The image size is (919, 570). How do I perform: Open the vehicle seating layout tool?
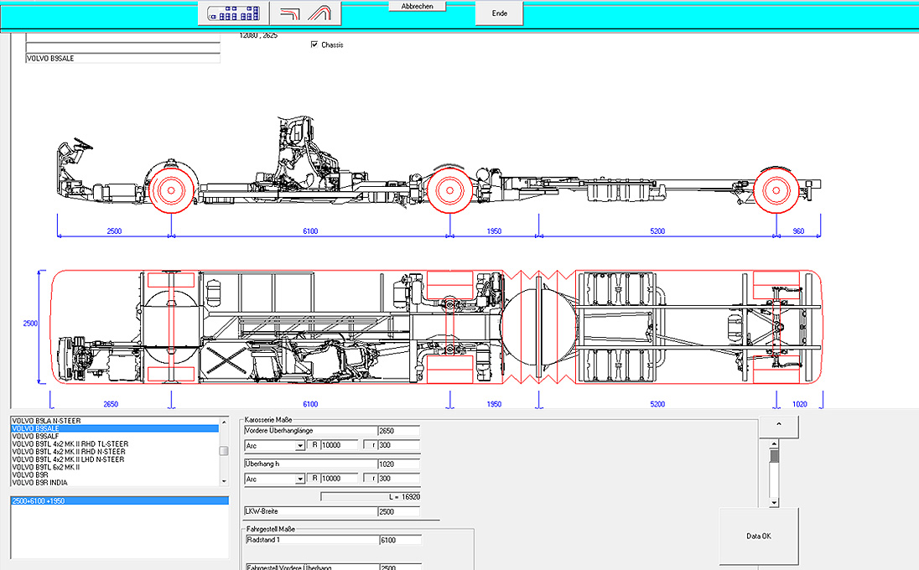[x=233, y=13]
